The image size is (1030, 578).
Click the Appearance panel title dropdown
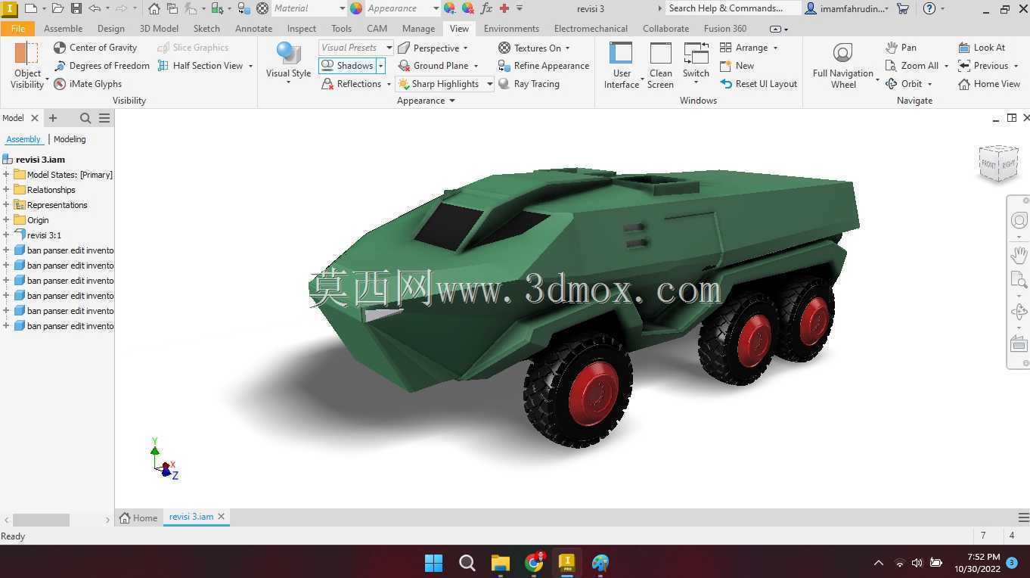pyautogui.click(x=426, y=101)
